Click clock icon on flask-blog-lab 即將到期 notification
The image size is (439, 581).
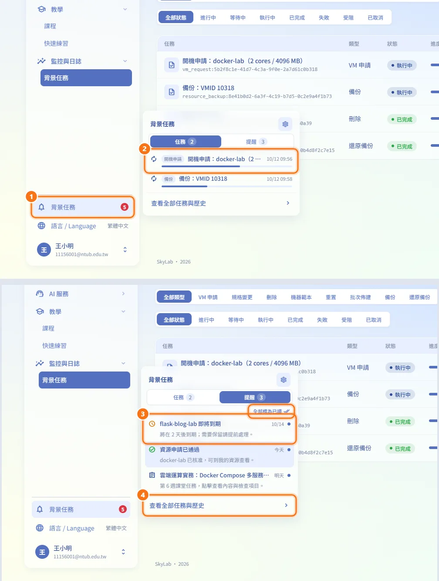coord(152,424)
